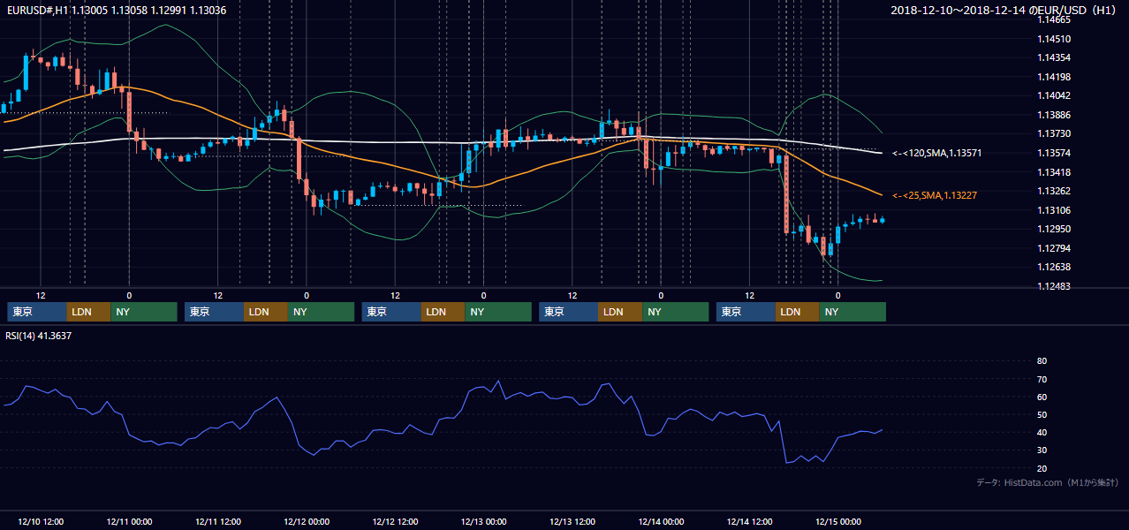Click the 1.12950 price axis label
The height and width of the screenshot is (530, 1129).
click(1054, 229)
